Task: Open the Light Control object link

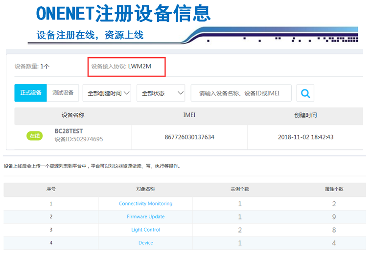Action: tap(146, 230)
